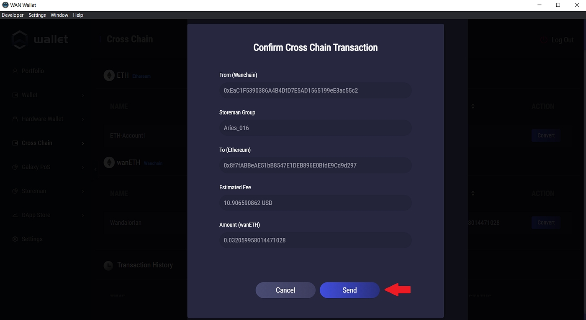Click the Amount (wanETH) field
This screenshot has height=320, width=586.
point(315,240)
